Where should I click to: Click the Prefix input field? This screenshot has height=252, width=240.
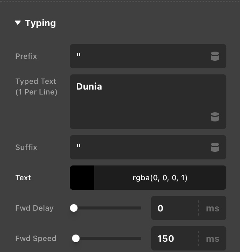(148, 56)
